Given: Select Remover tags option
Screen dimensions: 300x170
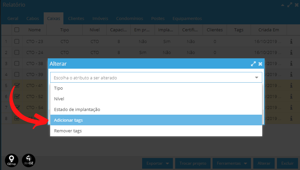Looking at the screenshot, I should click(x=156, y=131).
